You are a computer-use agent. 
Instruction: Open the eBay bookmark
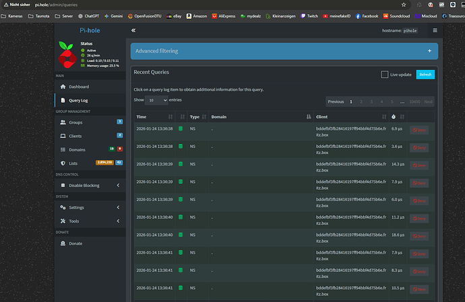pyautogui.click(x=174, y=16)
